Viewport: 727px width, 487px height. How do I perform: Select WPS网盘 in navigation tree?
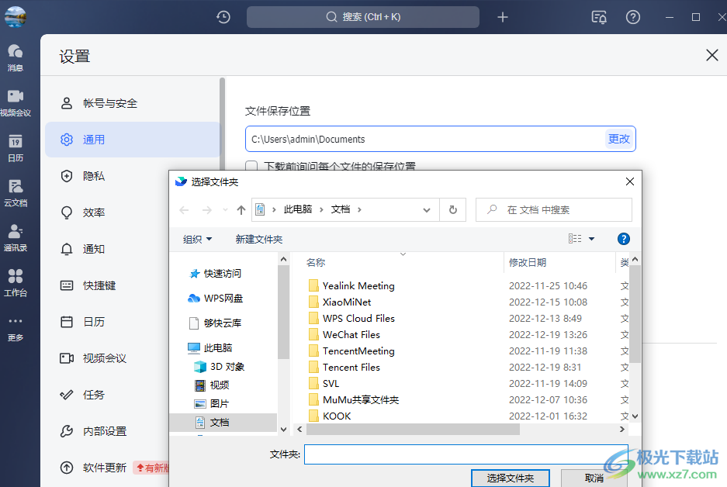pos(215,299)
